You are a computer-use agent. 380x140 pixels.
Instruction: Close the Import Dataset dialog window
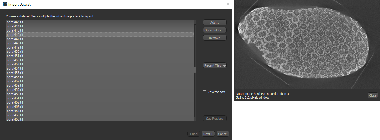pos(228,4)
